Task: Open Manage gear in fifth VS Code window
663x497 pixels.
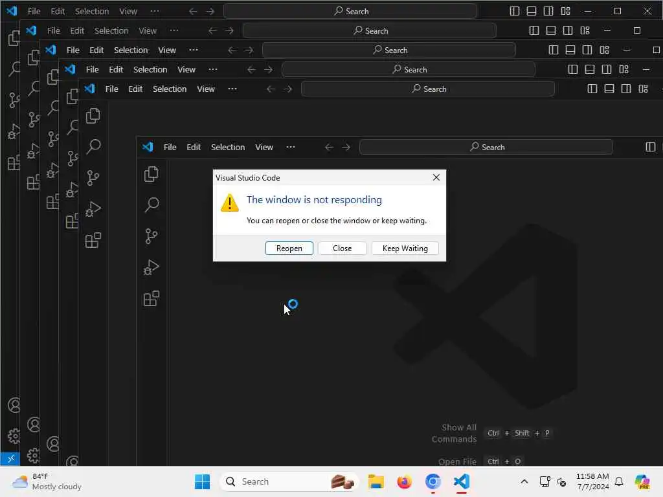Action: [33, 455]
